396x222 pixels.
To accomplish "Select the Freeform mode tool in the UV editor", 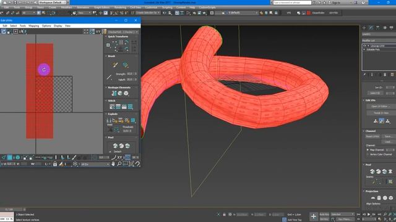I will point(15,31).
